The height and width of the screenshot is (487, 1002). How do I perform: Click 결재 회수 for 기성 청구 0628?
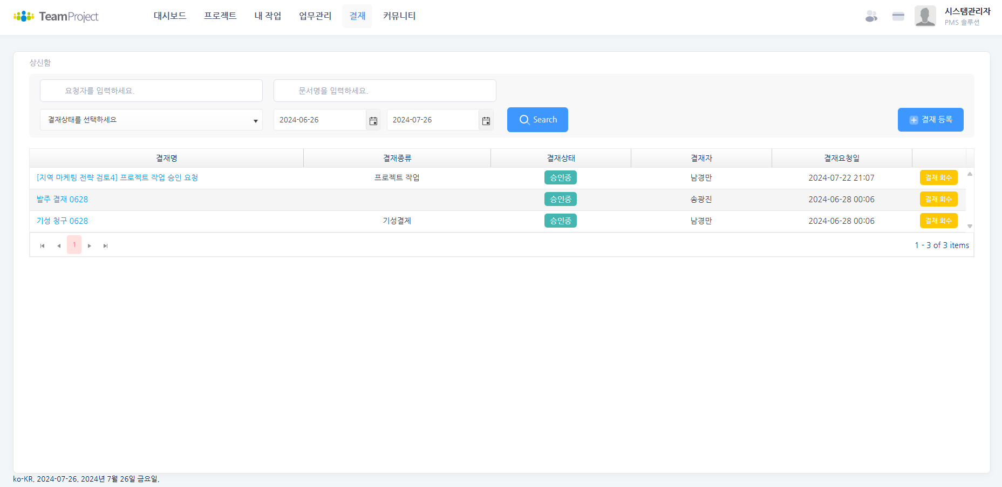tap(938, 221)
